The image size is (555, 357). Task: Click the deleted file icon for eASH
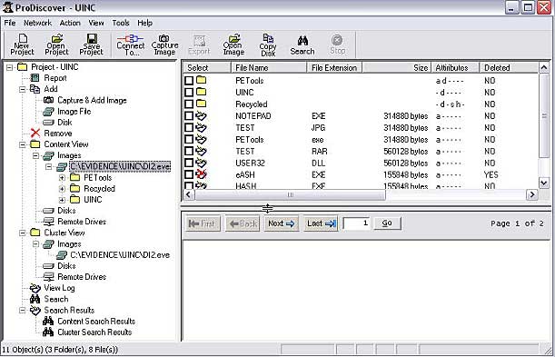(x=202, y=174)
